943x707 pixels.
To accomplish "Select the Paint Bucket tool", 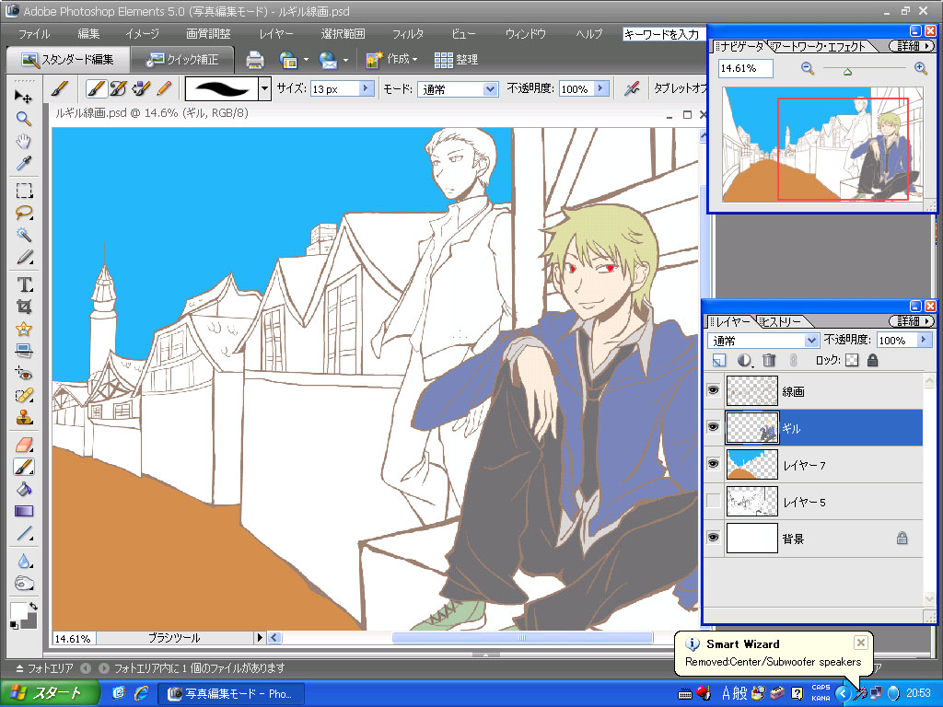I will pyautogui.click(x=23, y=490).
